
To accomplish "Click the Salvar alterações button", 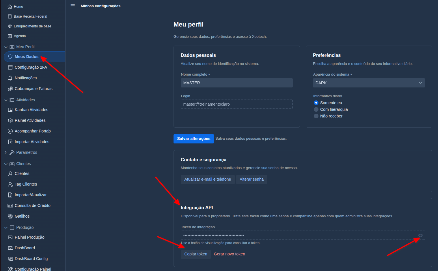I will tap(194, 139).
